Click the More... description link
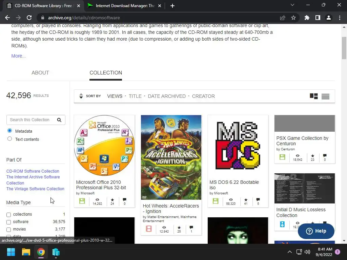The height and width of the screenshot is (260, 347). click(x=19, y=56)
